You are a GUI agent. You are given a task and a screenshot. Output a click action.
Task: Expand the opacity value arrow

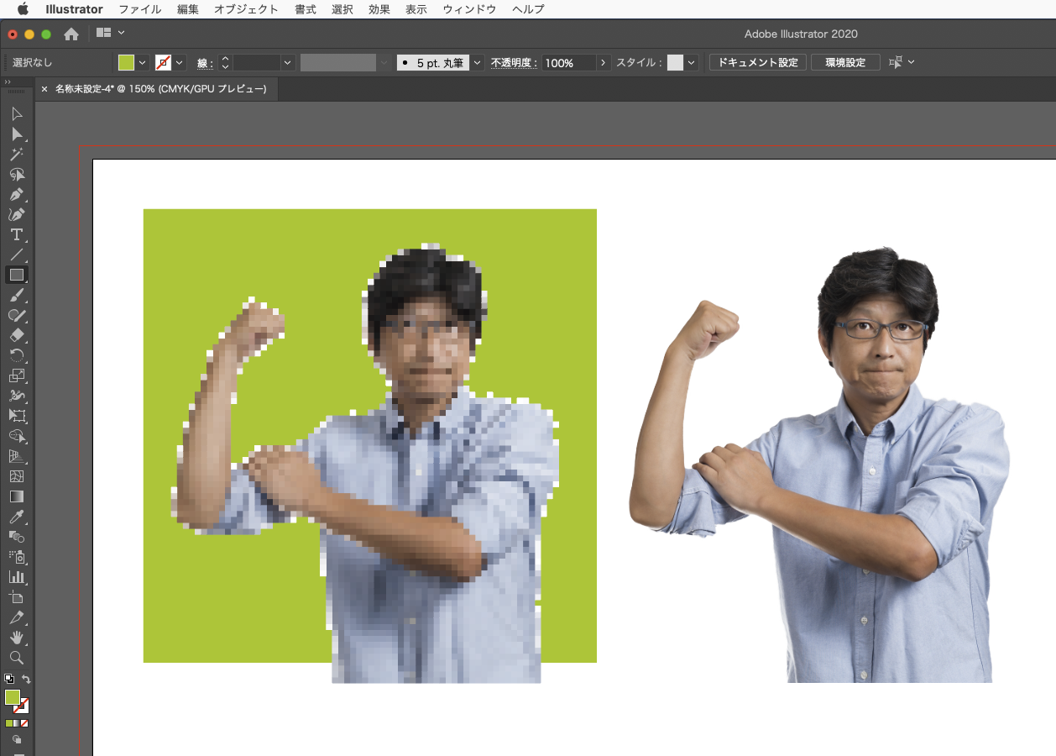point(604,63)
